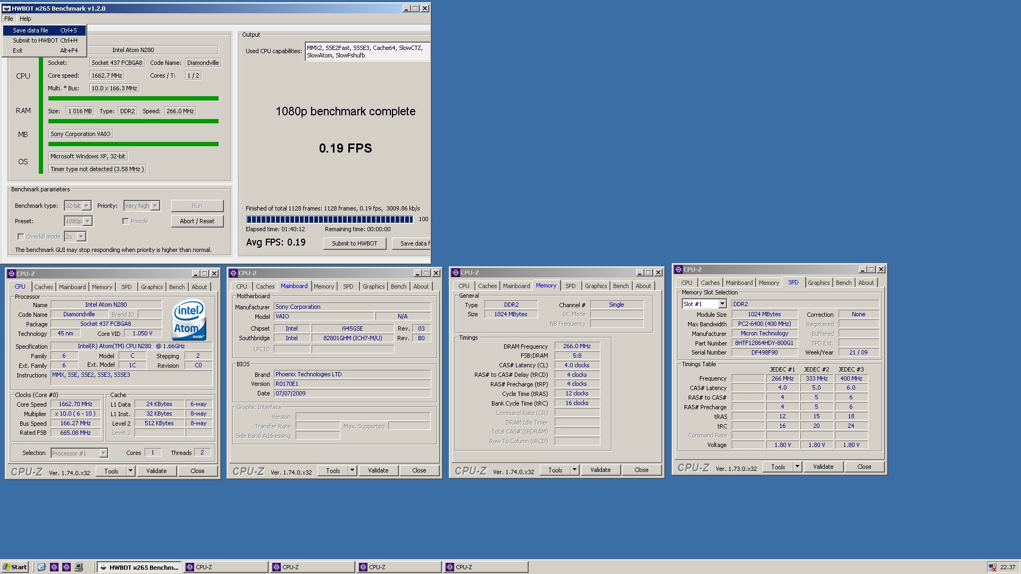
Task: Click the Intel Atom inside logo in CPU-Z
Action: (189, 320)
